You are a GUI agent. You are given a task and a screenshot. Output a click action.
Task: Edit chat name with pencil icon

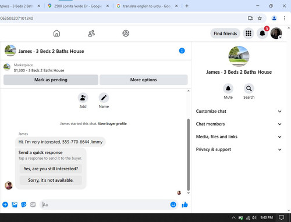[x=104, y=98]
